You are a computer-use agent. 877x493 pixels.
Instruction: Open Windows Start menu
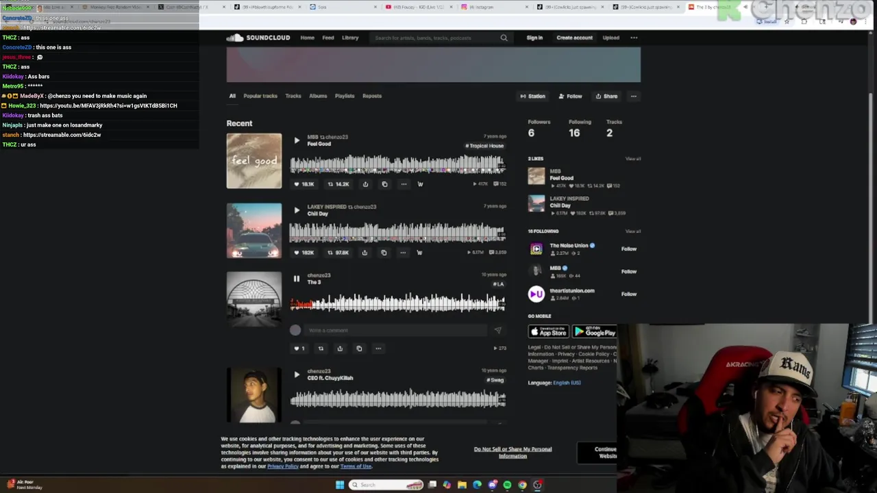coord(340,485)
